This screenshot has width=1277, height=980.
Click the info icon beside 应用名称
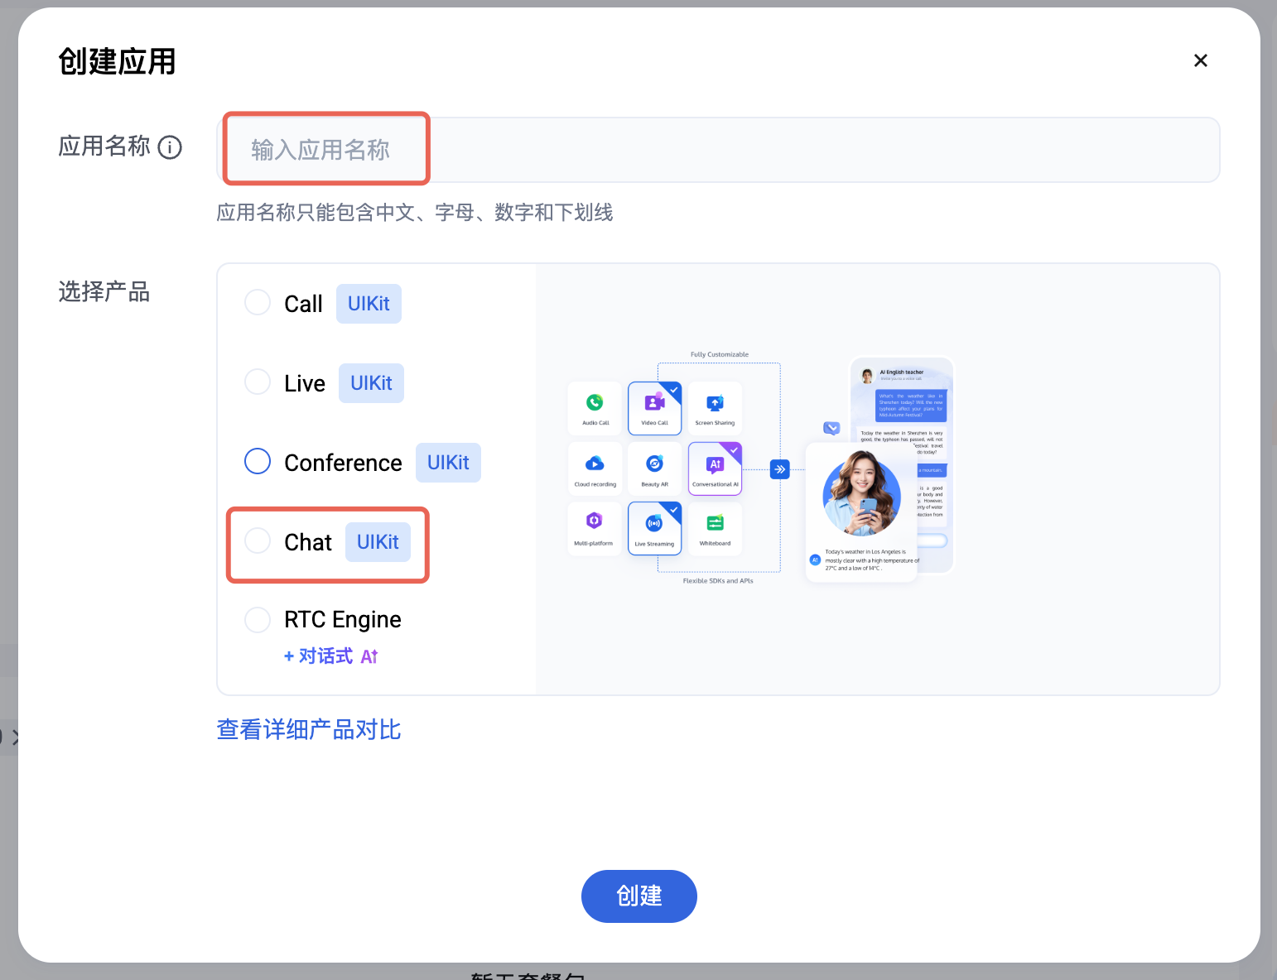coord(170,147)
